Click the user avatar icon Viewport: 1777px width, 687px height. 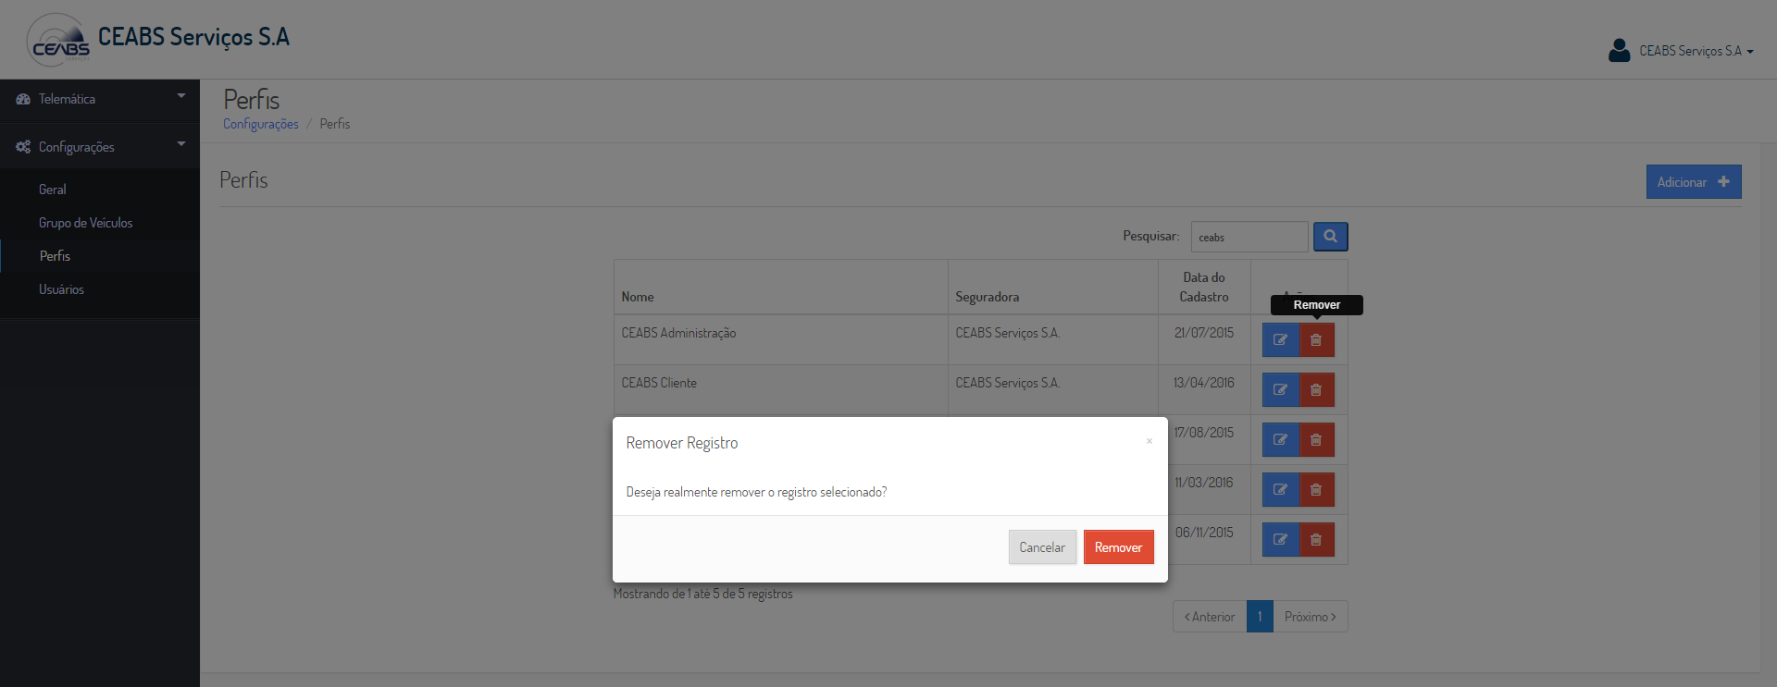pyautogui.click(x=1619, y=50)
